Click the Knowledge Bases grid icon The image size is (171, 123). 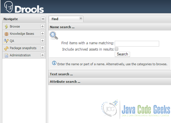pos(6,34)
